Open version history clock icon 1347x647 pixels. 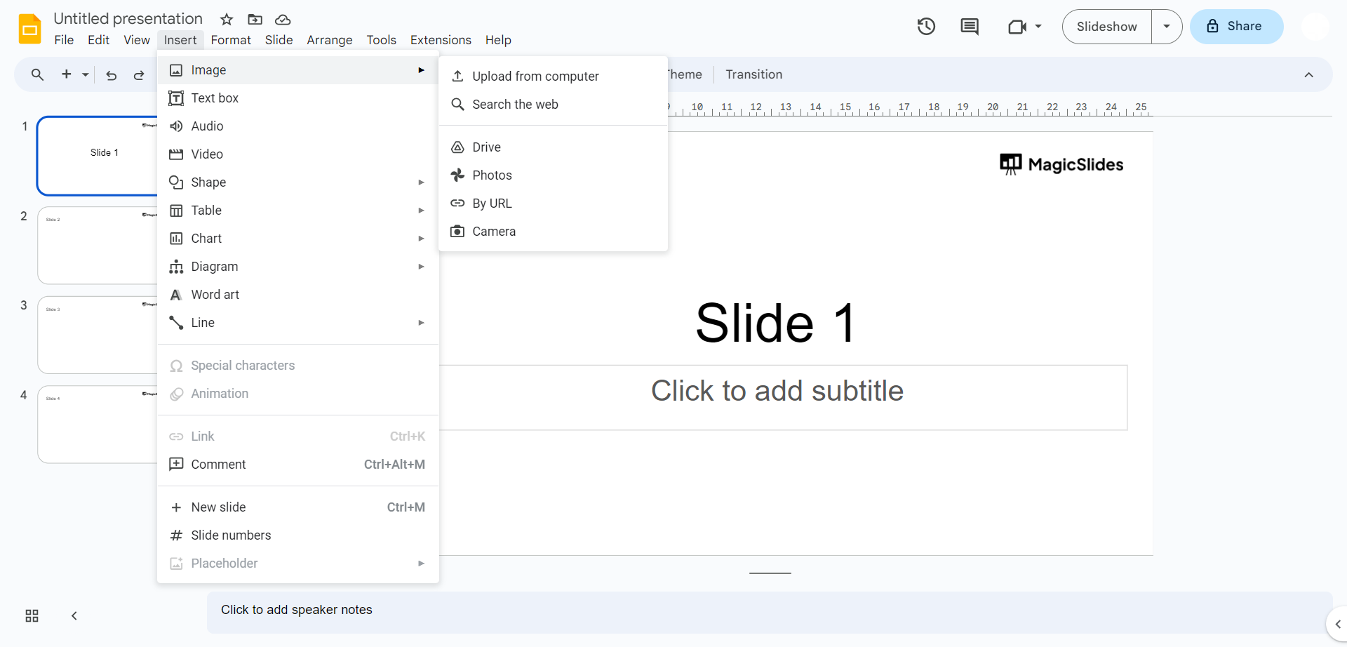(x=926, y=27)
